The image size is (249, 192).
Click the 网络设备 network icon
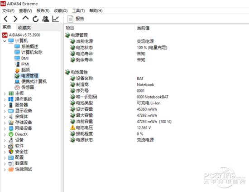[x=11, y=128]
